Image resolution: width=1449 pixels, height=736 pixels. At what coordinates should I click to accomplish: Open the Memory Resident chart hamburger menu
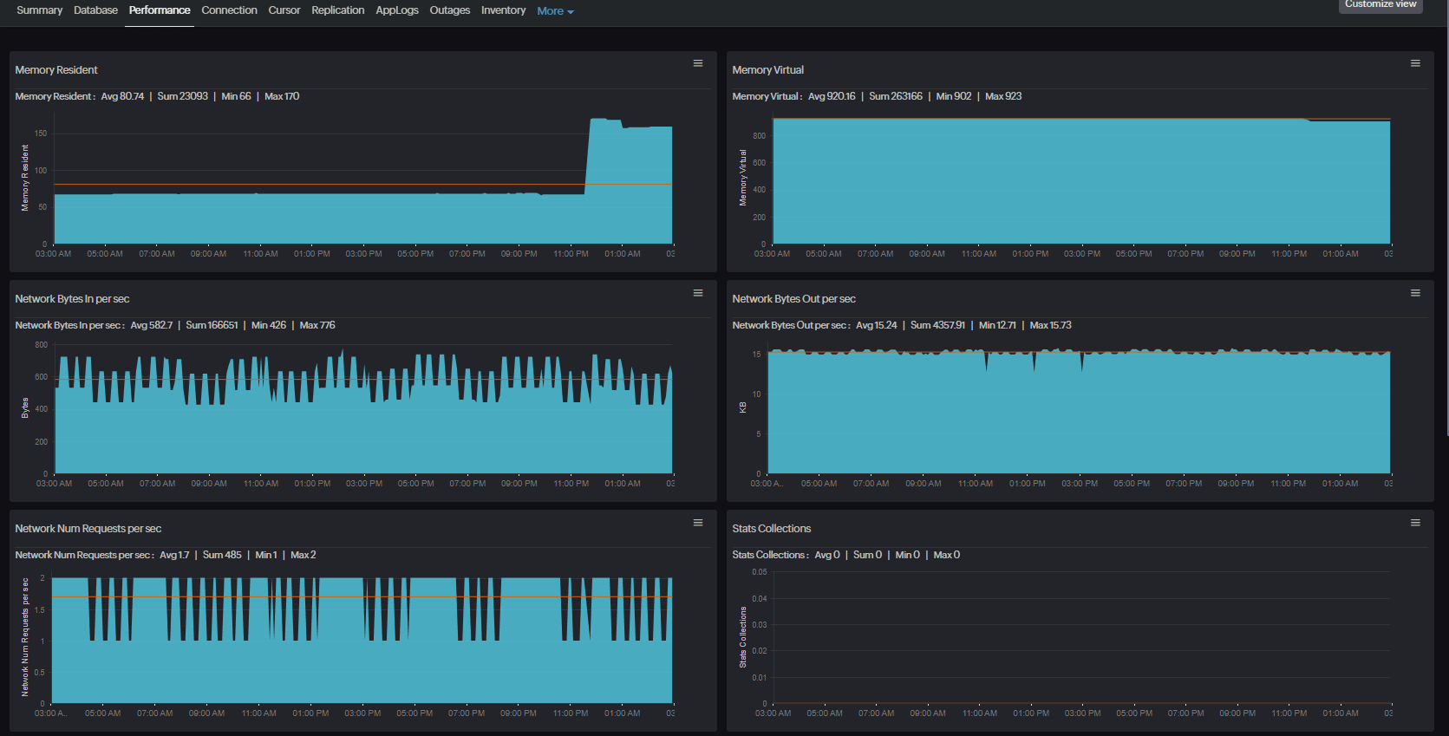(x=697, y=63)
